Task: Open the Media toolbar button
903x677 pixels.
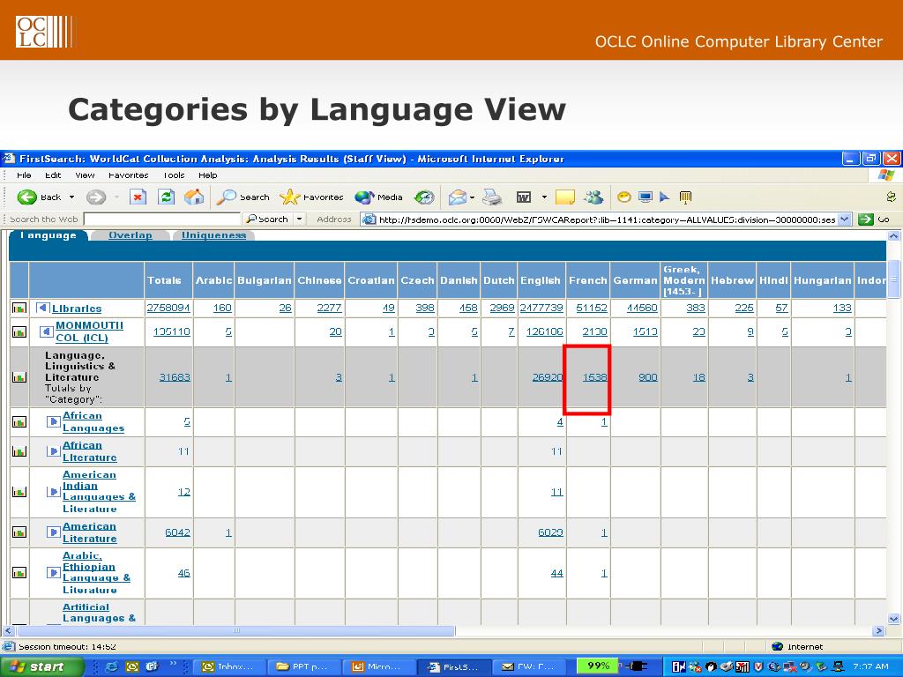Action: [x=378, y=197]
